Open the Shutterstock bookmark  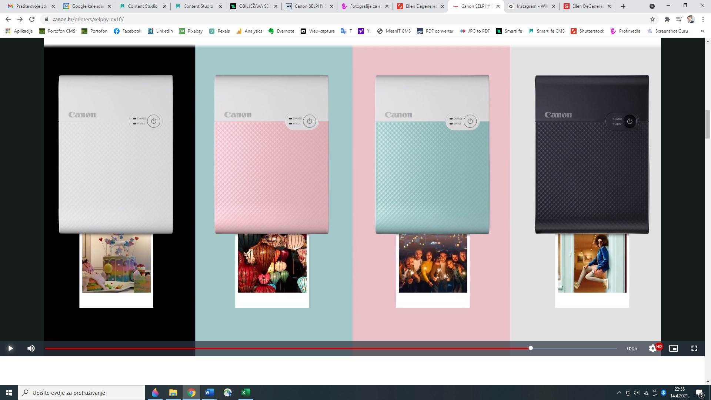(x=587, y=31)
